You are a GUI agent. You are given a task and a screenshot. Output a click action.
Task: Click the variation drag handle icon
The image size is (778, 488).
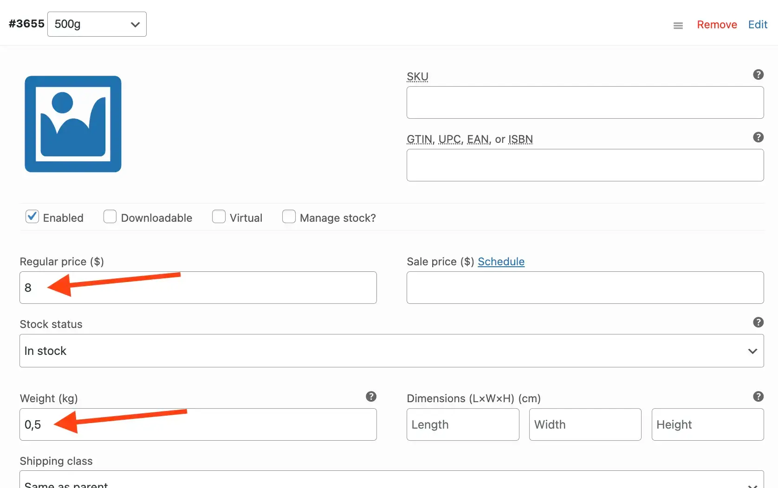(x=678, y=26)
